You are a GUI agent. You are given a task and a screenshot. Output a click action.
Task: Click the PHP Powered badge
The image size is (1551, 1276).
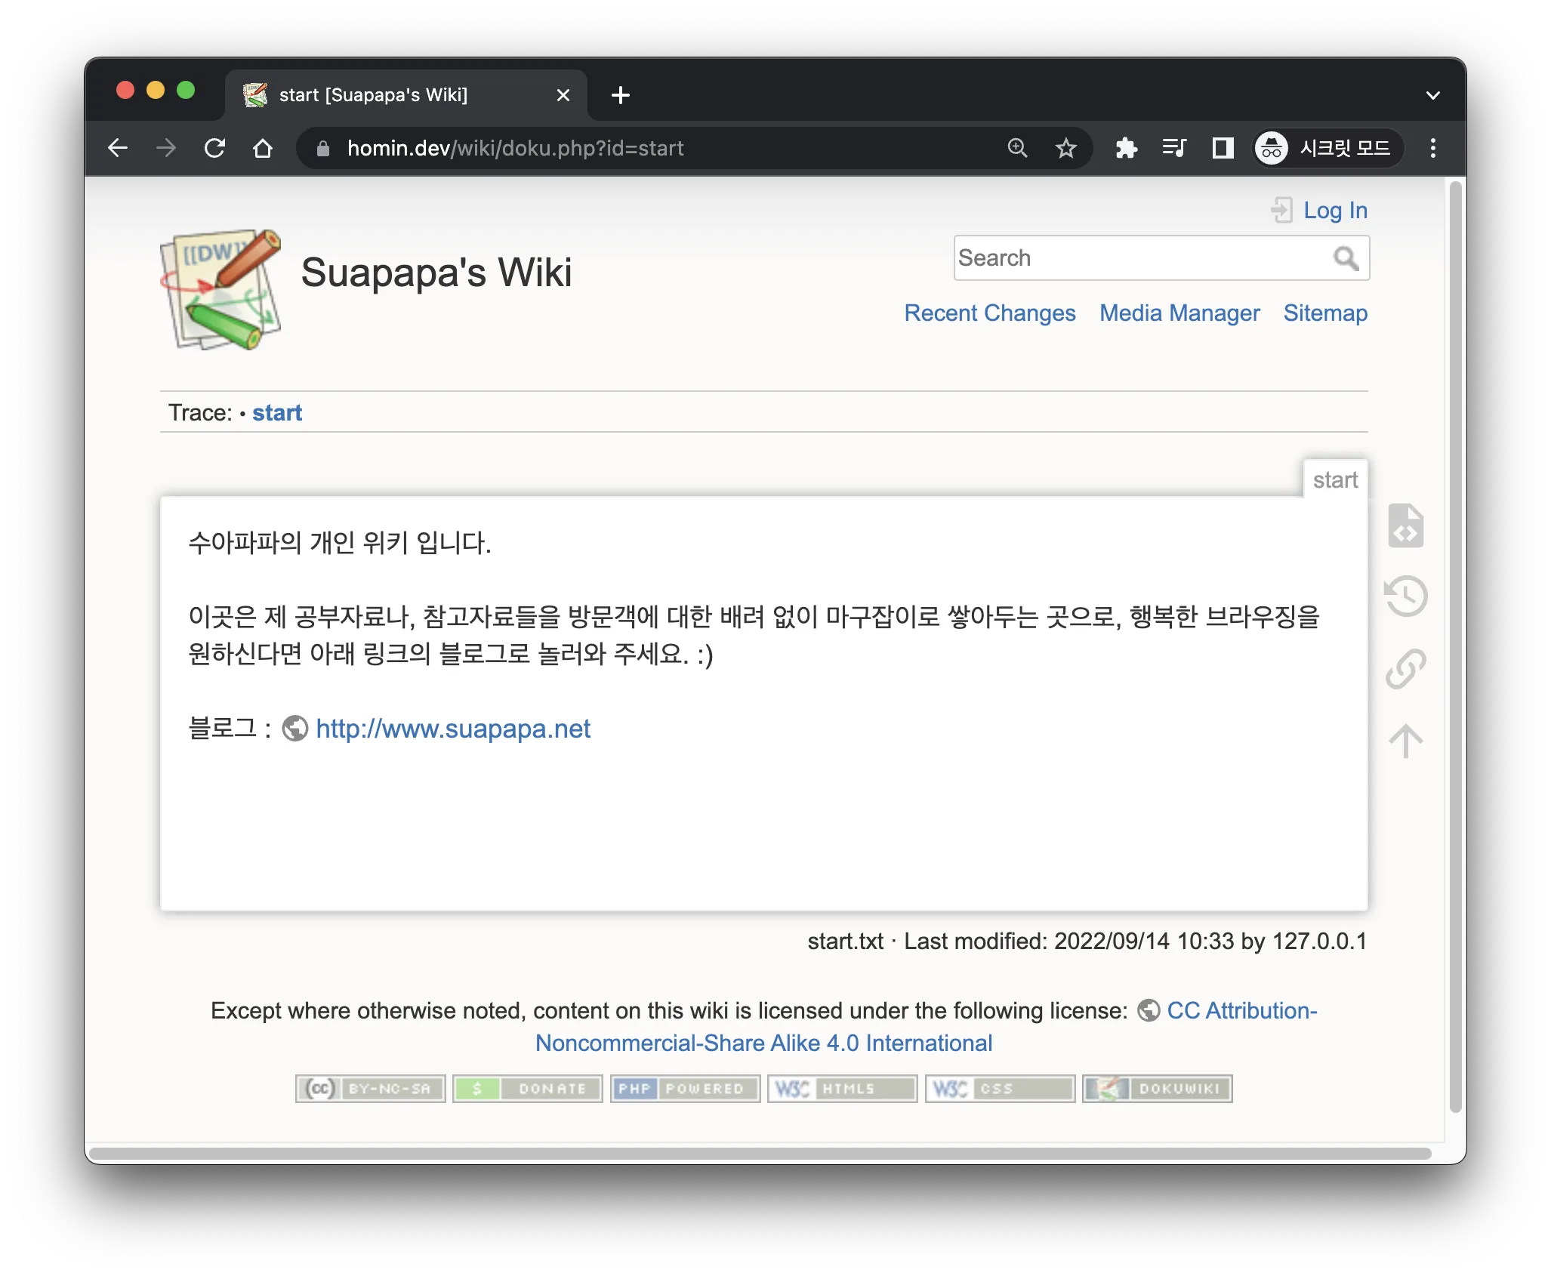pyautogui.click(x=686, y=1089)
